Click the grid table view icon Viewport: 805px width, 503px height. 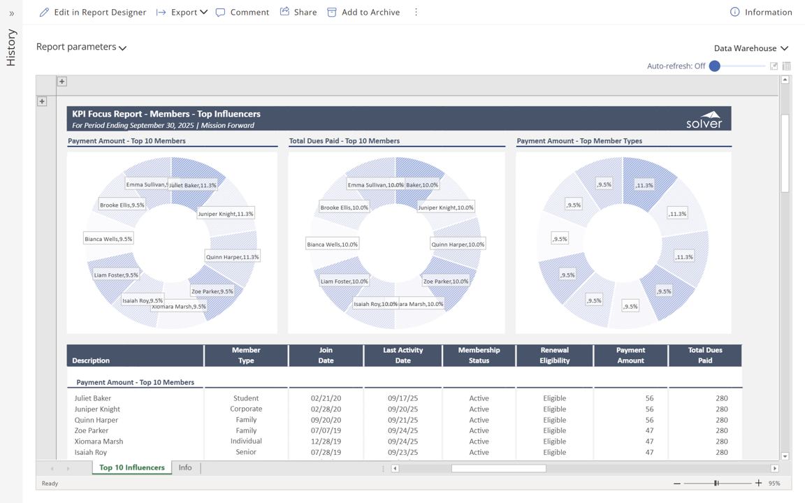point(787,66)
